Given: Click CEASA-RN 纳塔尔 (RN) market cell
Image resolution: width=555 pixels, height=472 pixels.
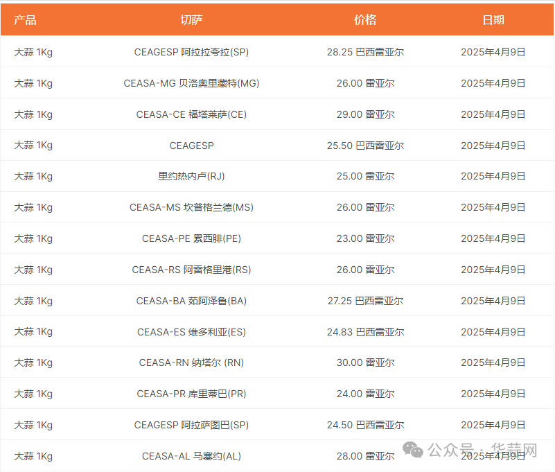Looking at the screenshot, I should click(x=191, y=362).
